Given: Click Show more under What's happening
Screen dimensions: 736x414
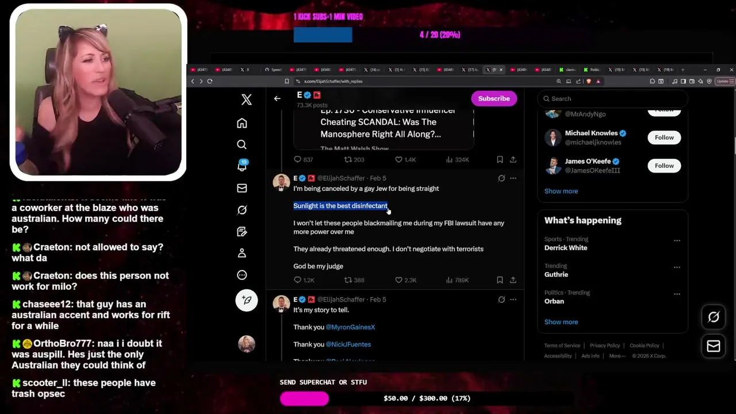Looking at the screenshot, I should 561,322.
